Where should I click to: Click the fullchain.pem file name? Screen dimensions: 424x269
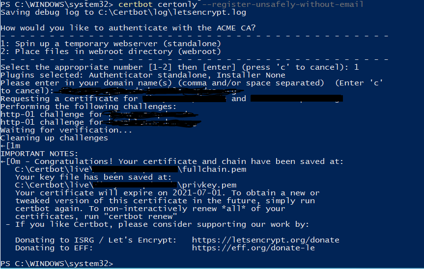[x=214, y=169]
